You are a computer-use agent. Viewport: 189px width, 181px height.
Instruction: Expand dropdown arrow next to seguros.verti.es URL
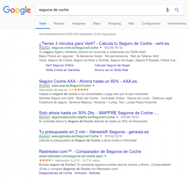(101, 48)
